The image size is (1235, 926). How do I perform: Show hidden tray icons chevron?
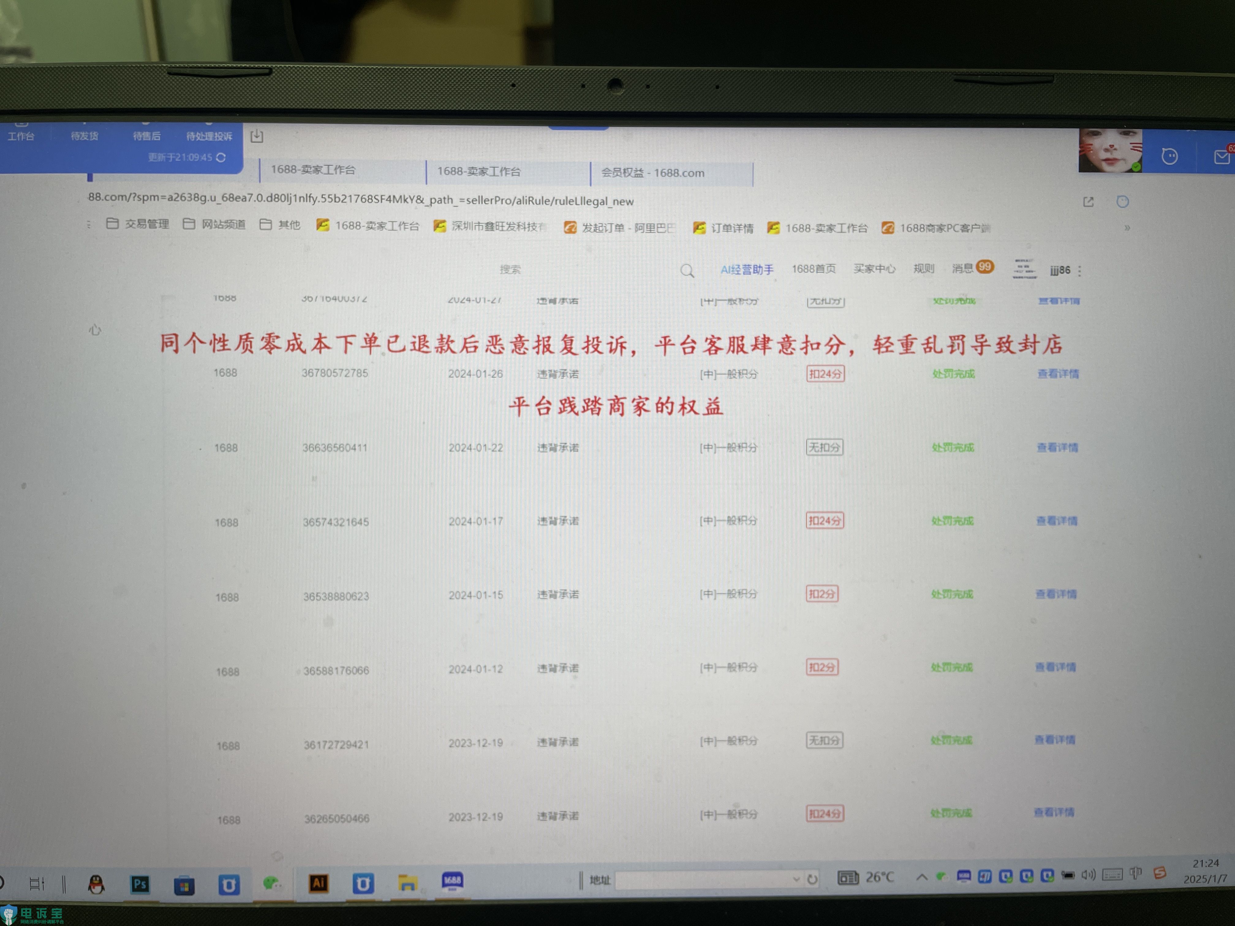922,877
